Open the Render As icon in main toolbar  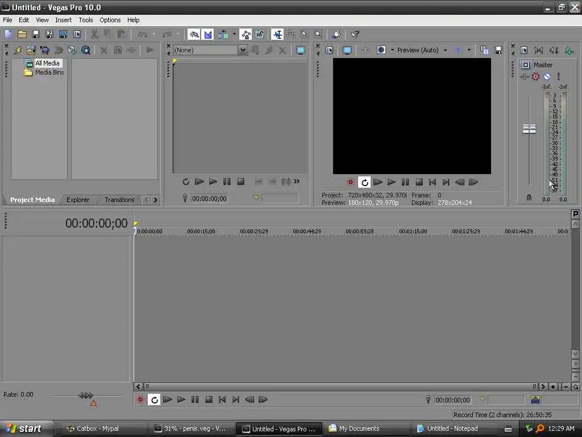(49, 35)
